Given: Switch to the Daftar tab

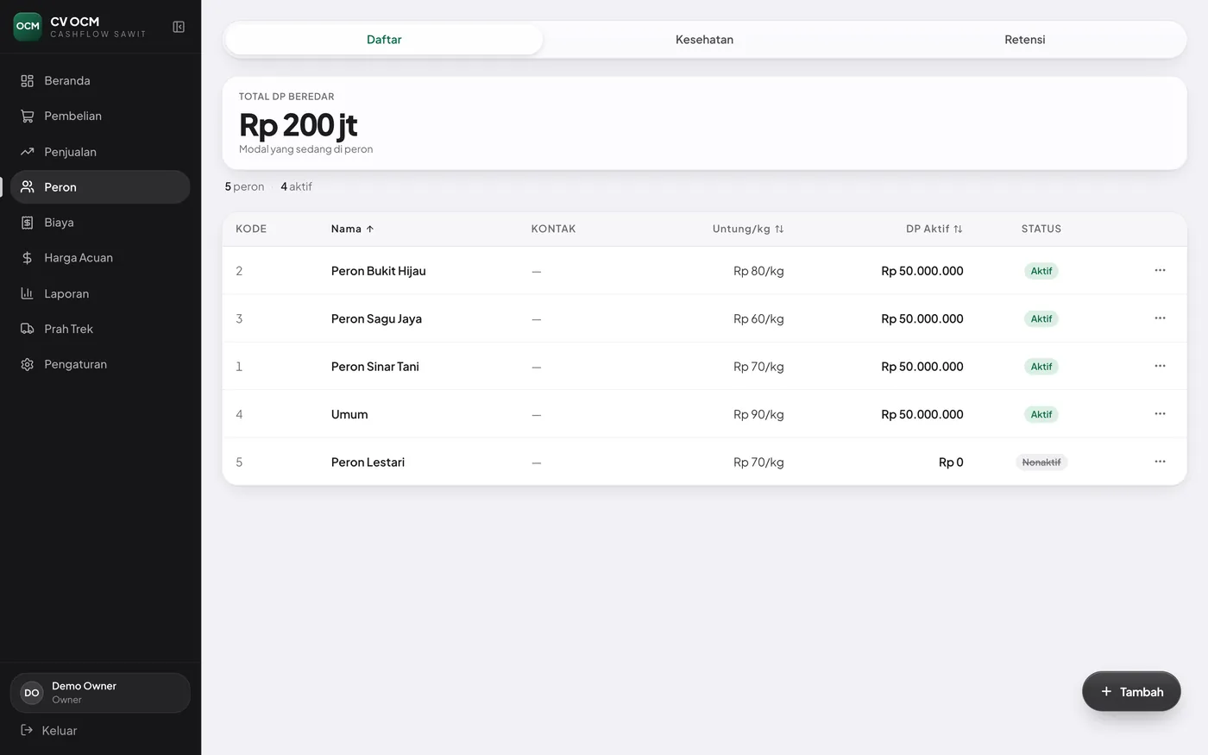Looking at the screenshot, I should [384, 40].
